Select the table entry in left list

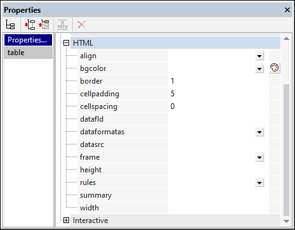click(28, 53)
